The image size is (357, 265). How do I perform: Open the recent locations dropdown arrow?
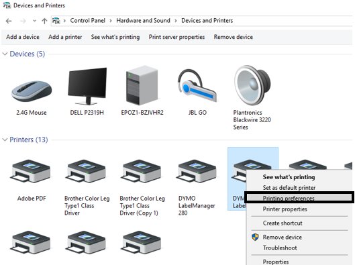tap(34, 21)
